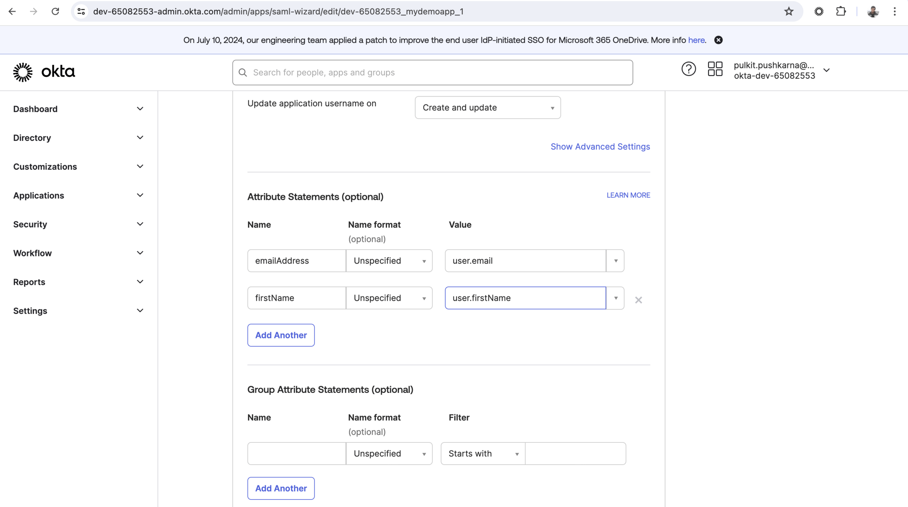Click Add Another under Attribute Statements
The image size is (908, 507).
point(280,335)
